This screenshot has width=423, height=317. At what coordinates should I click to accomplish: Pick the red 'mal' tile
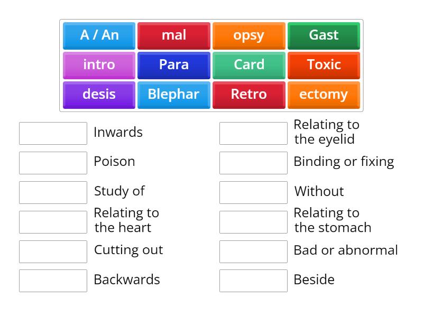tap(174, 35)
